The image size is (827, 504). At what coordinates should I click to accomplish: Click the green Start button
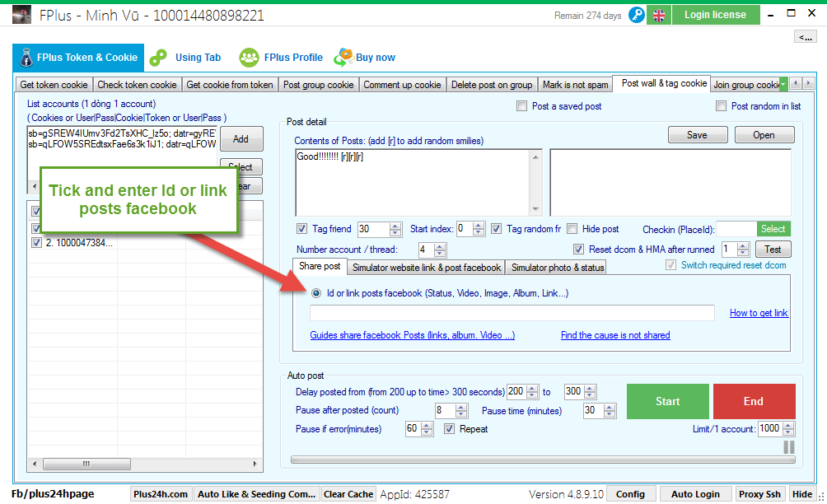[x=668, y=401]
